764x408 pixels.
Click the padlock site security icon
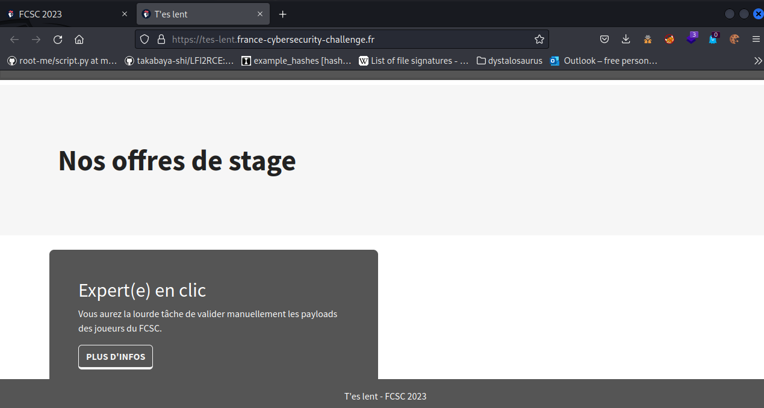click(x=161, y=40)
